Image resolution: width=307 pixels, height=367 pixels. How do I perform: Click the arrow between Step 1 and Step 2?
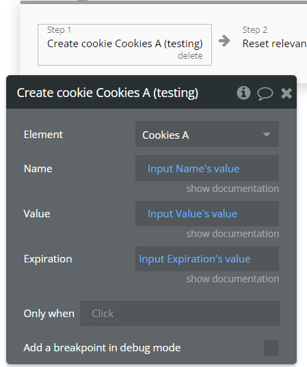tap(224, 41)
